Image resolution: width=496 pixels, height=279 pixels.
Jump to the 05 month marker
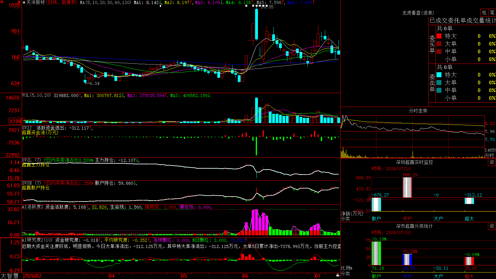click(184, 276)
